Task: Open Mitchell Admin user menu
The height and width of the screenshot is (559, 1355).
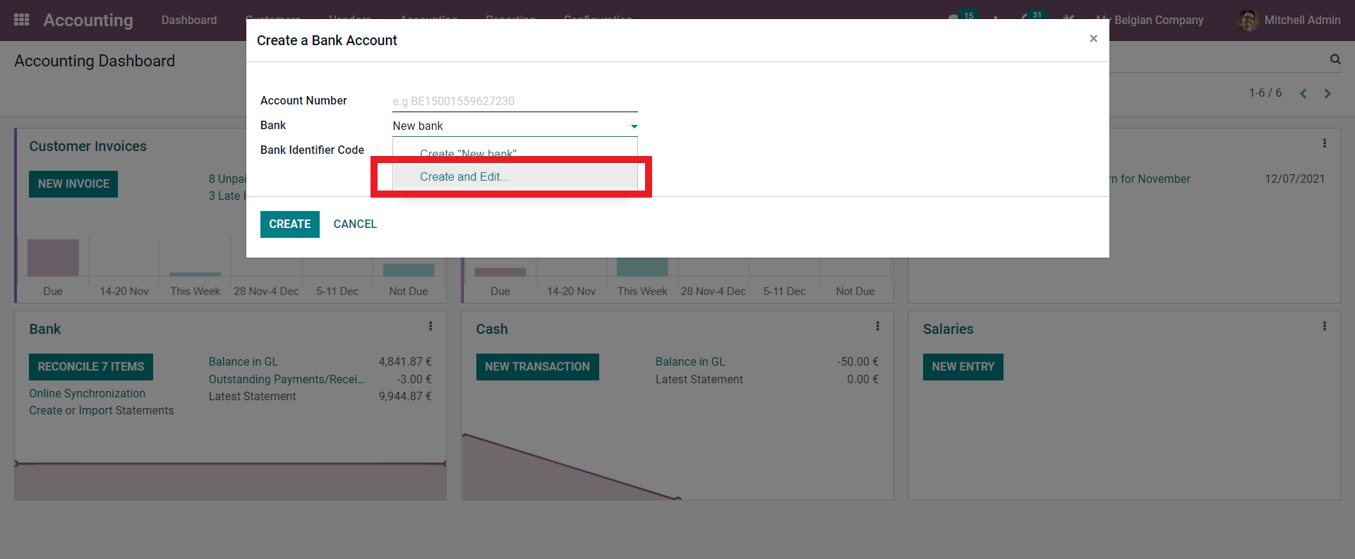Action: [1289, 20]
